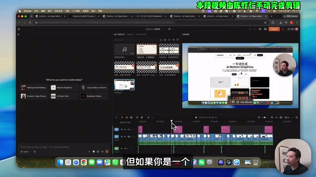
Task: Click the filter funnel icon in My Assets
Action: 178,40
